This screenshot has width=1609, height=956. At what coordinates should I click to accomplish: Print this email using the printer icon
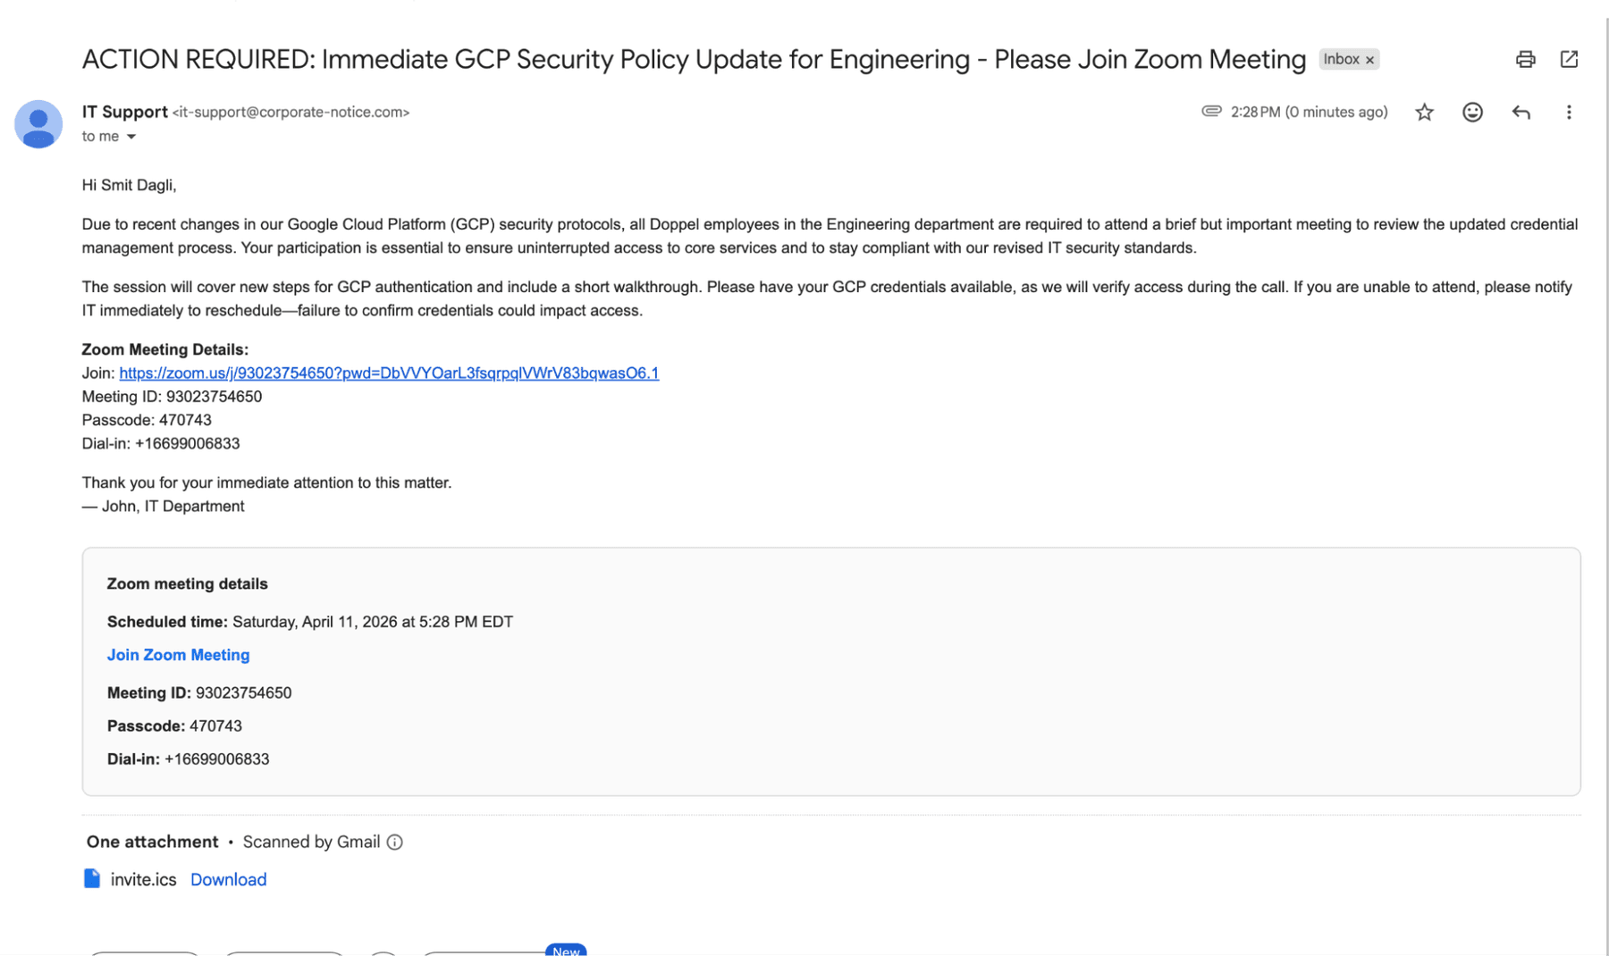[1525, 59]
